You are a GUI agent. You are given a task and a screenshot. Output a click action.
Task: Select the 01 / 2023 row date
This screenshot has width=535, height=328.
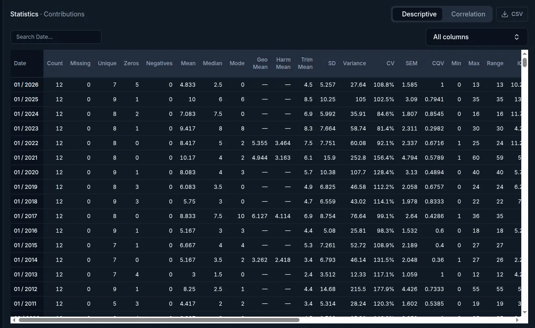[x=26, y=129]
